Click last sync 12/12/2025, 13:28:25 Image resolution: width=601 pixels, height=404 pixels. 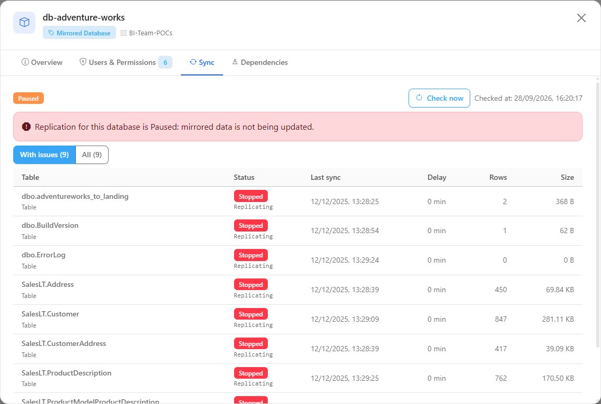pos(345,201)
